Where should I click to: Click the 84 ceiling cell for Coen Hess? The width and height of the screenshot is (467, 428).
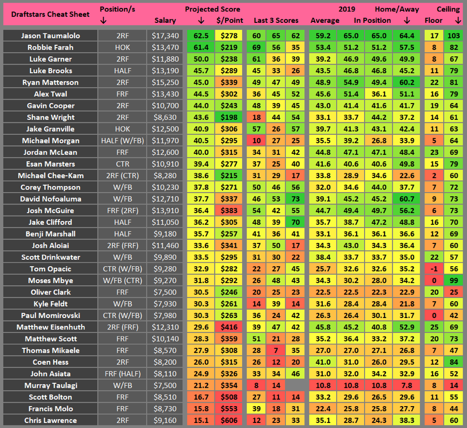tap(453, 362)
